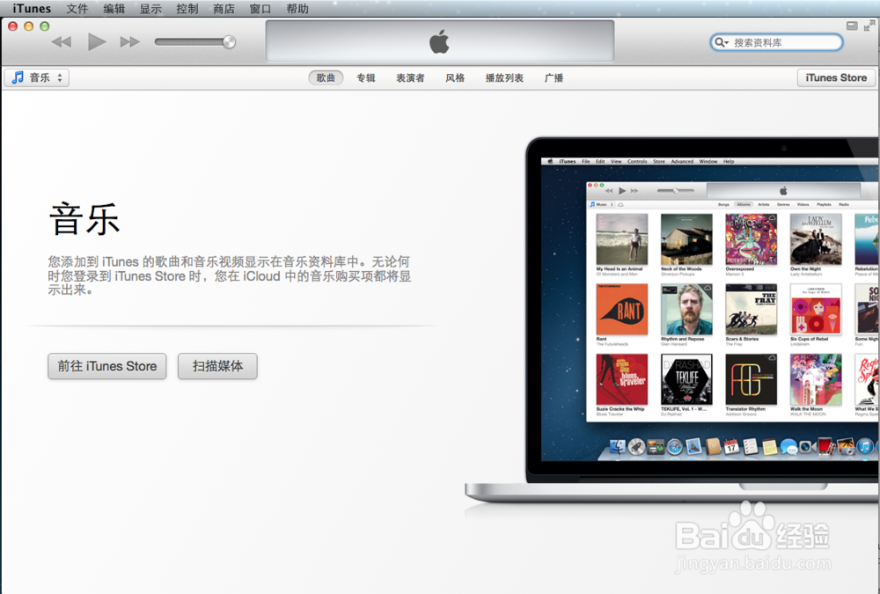Screen dimensions: 880x594
Task: Select the 歌曲 tab
Action: click(x=326, y=78)
